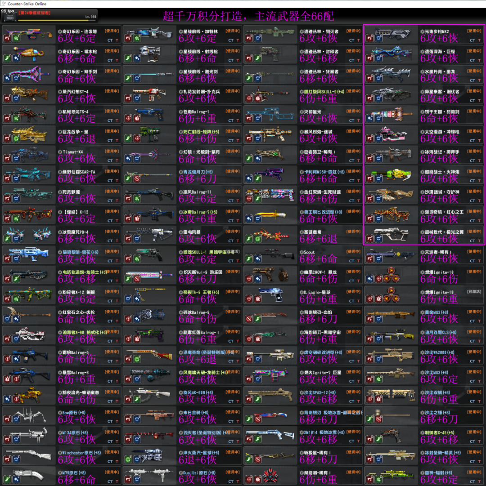This screenshot has width=486, height=486.
Task: Click the green swirl icon on 巨龙战争·圣
Action: (x=17, y=138)
